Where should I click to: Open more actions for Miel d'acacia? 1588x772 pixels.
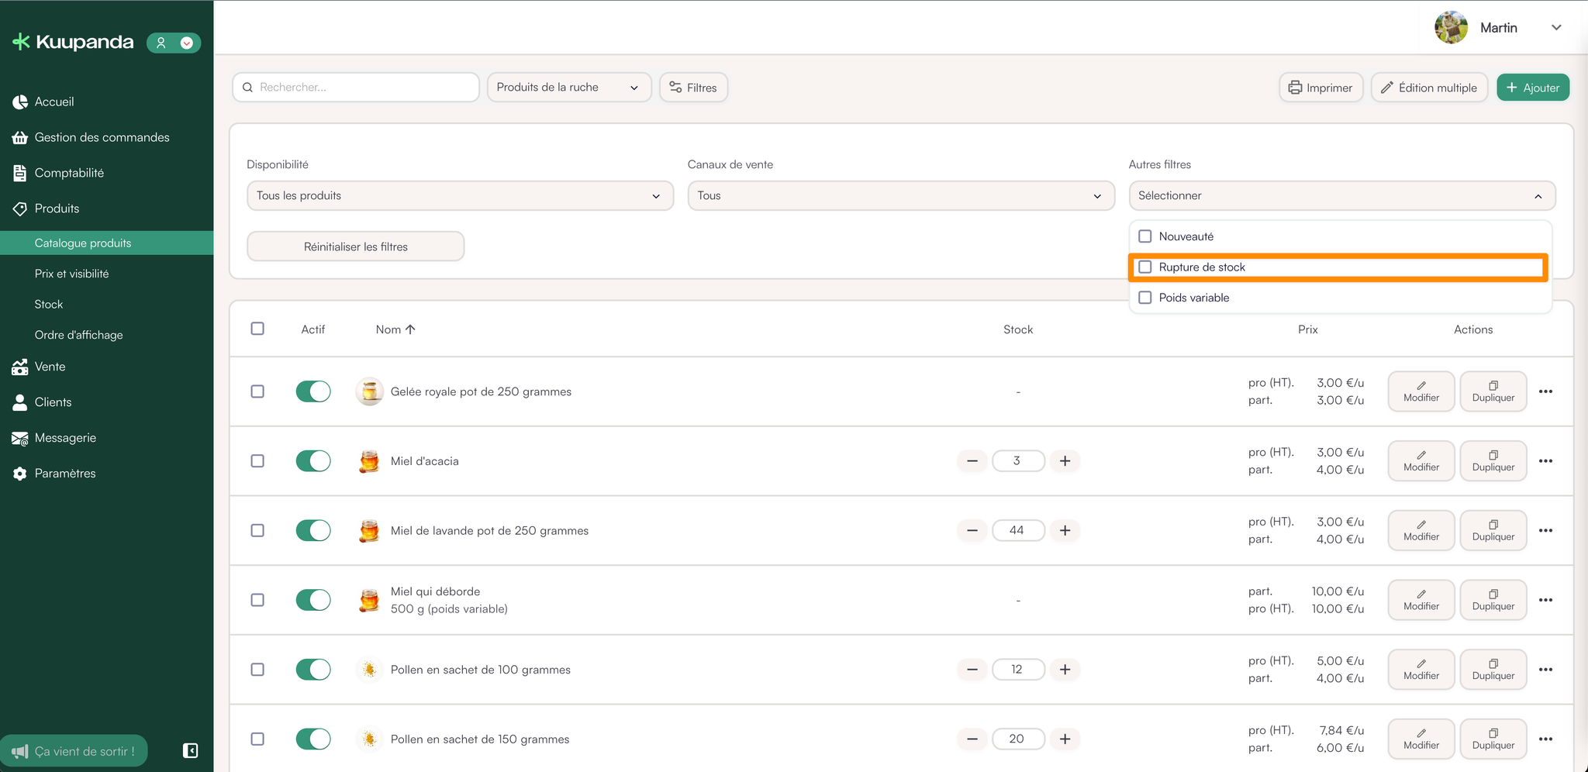[1545, 461]
